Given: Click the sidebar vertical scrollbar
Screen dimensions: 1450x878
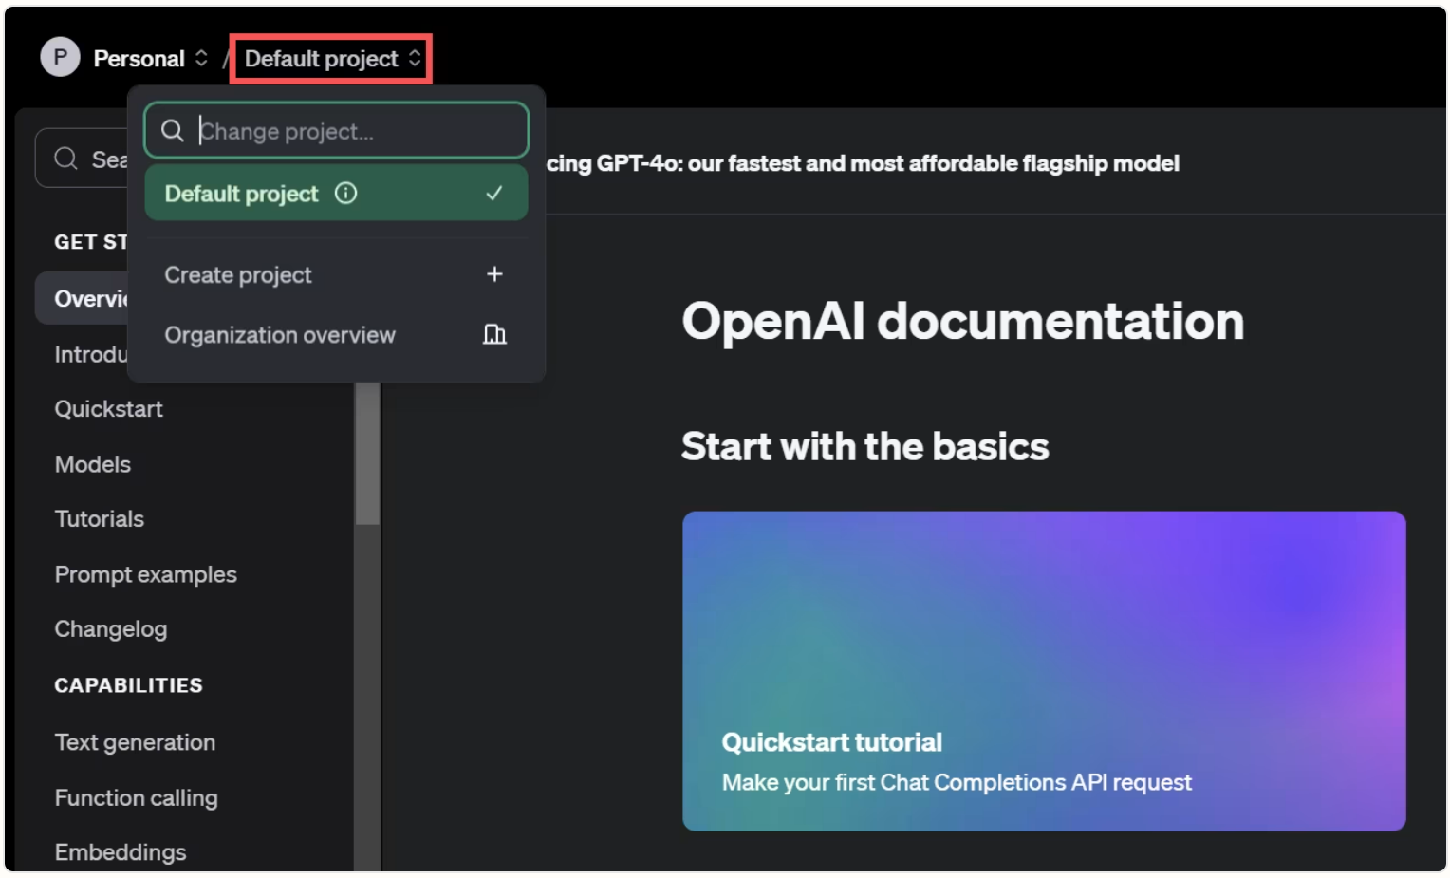Looking at the screenshot, I should (x=367, y=454).
